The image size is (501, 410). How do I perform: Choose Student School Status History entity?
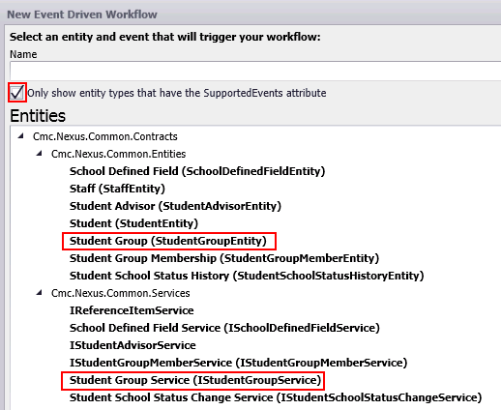tap(247, 276)
